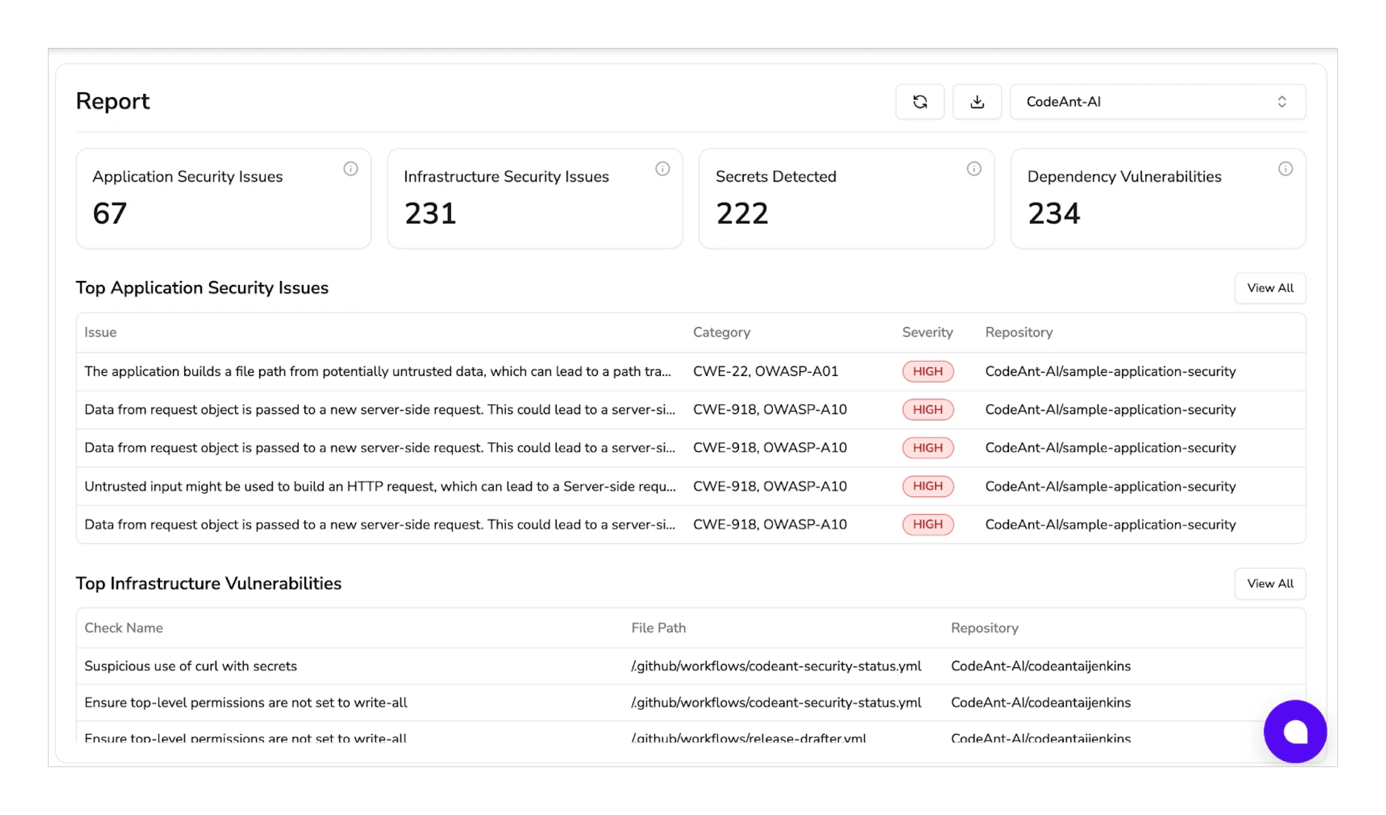Download the report

[x=977, y=101]
